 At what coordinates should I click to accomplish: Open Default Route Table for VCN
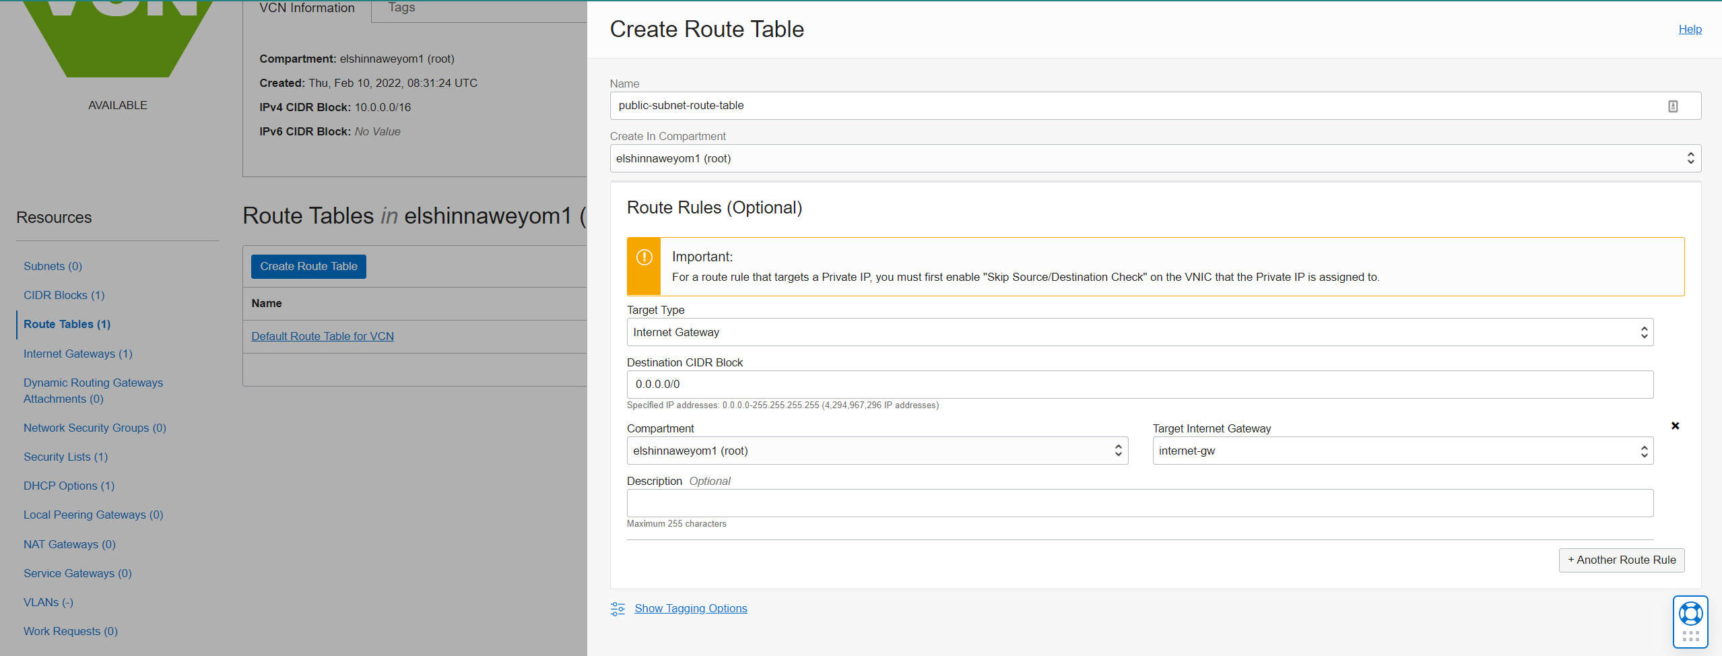tap(323, 335)
